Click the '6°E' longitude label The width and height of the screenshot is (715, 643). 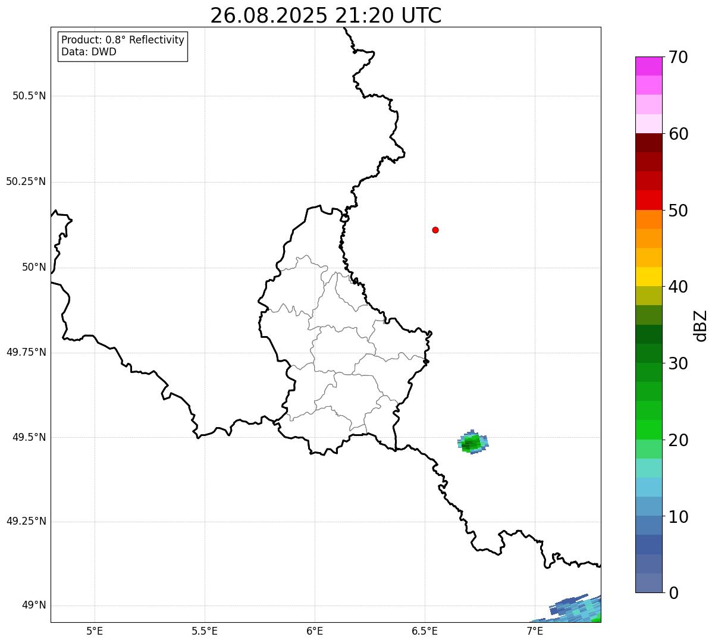click(315, 631)
